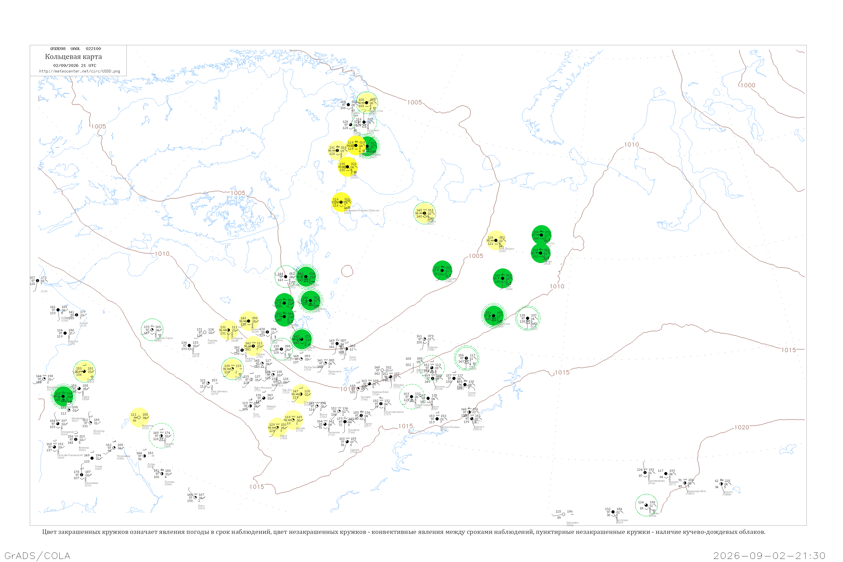This screenshot has height=562, width=843.
Task: Select the yellow Пинск 33019 station circle
Action: pos(84,371)
